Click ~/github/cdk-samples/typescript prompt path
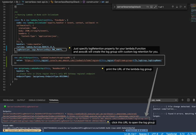This screenshot has height=135, width=196. (23, 130)
